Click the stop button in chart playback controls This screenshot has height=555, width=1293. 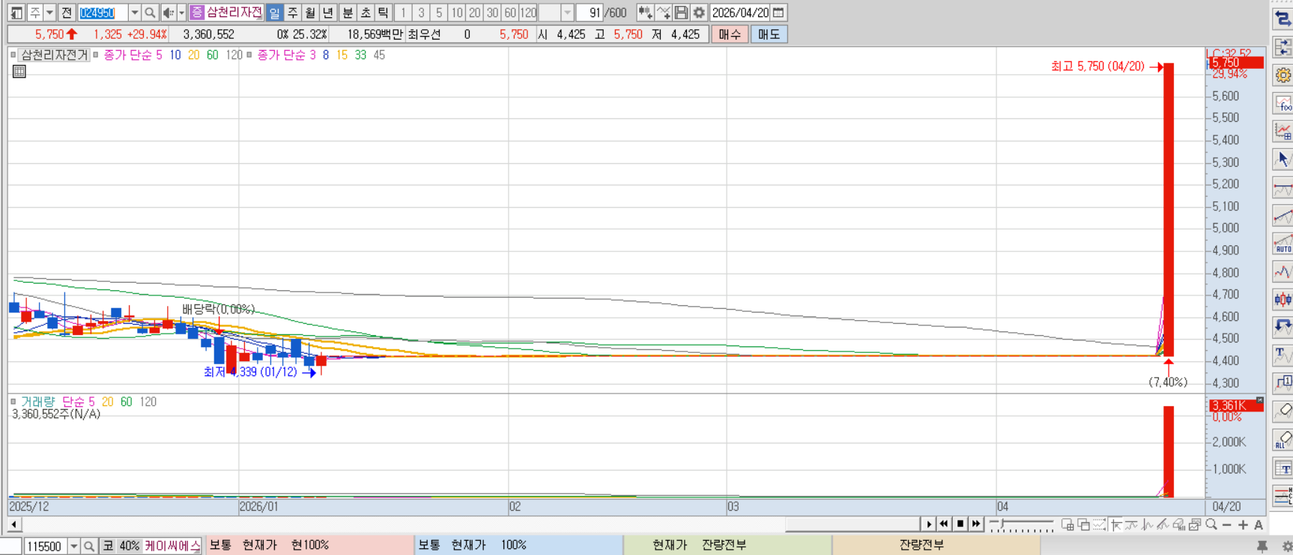tap(960, 524)
